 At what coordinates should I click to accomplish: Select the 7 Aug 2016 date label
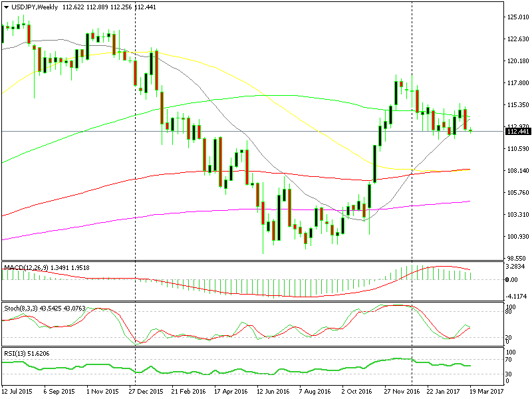point(315,391)
